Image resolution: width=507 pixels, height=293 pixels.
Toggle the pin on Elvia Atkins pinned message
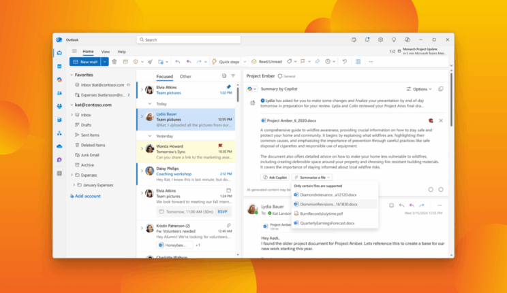229,87
